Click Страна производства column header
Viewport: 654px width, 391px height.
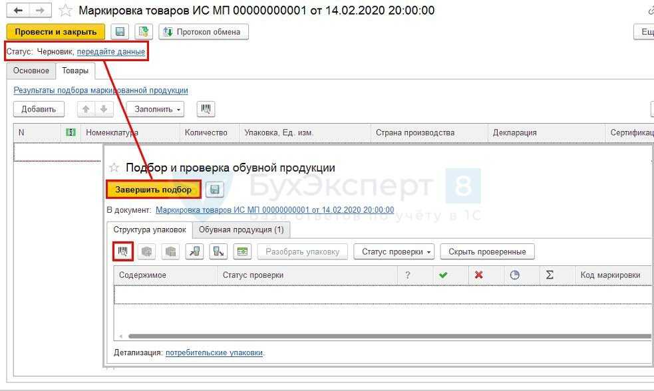429,132
